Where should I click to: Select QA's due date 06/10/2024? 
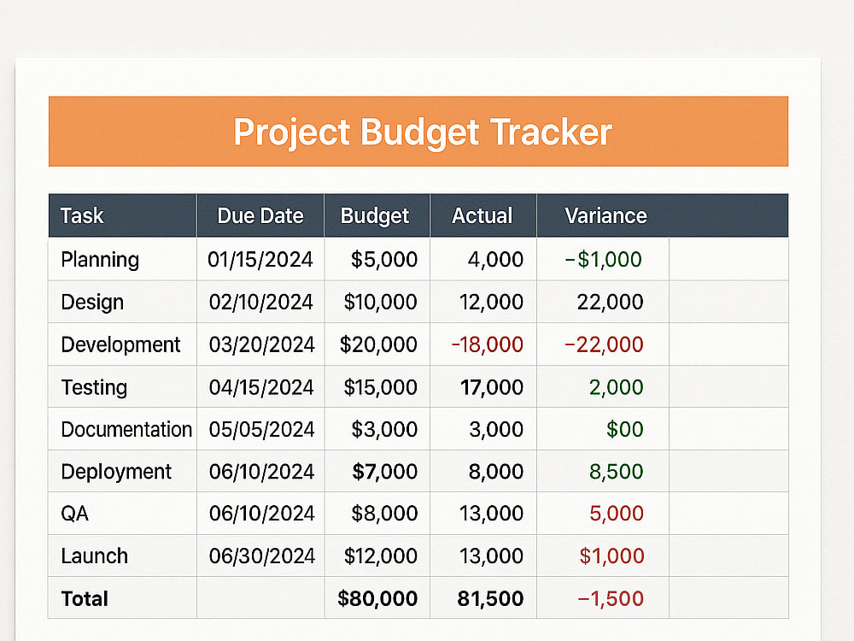pyautogui.click(x=260, y=513)
